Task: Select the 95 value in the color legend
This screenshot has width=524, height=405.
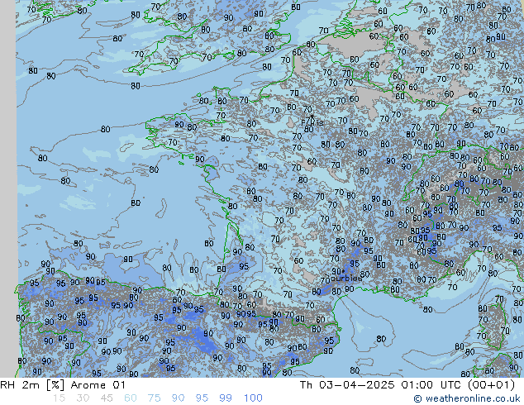Action: 202,398
